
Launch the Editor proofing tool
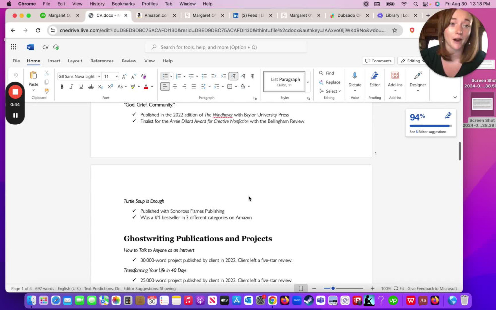click(374, 80)
